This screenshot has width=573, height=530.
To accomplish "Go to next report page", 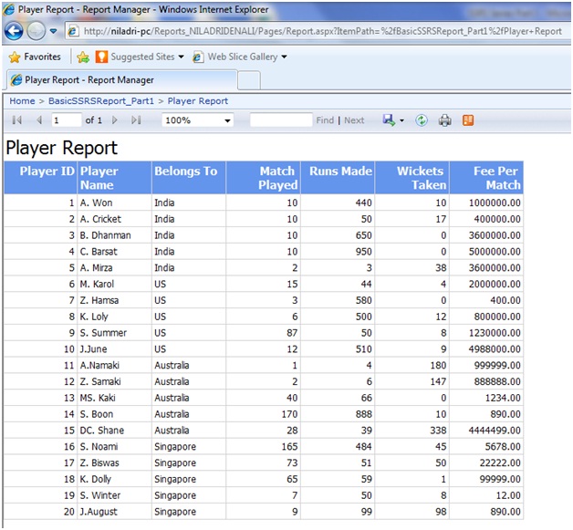I will coord(115,120).
